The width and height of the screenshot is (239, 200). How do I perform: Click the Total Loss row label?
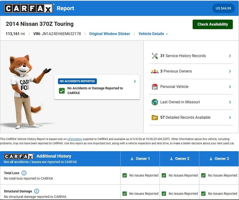point(12,173)
